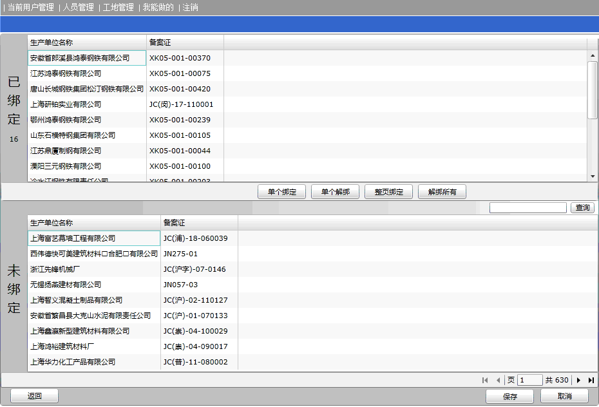Viewport: 599px width, 407px height.
Task: Open the 人员管理 menu
Action: click(x=79, y=8)
